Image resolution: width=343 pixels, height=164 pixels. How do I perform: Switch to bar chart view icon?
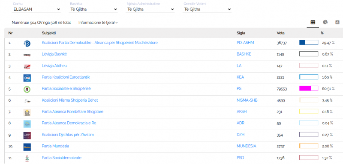337,22
